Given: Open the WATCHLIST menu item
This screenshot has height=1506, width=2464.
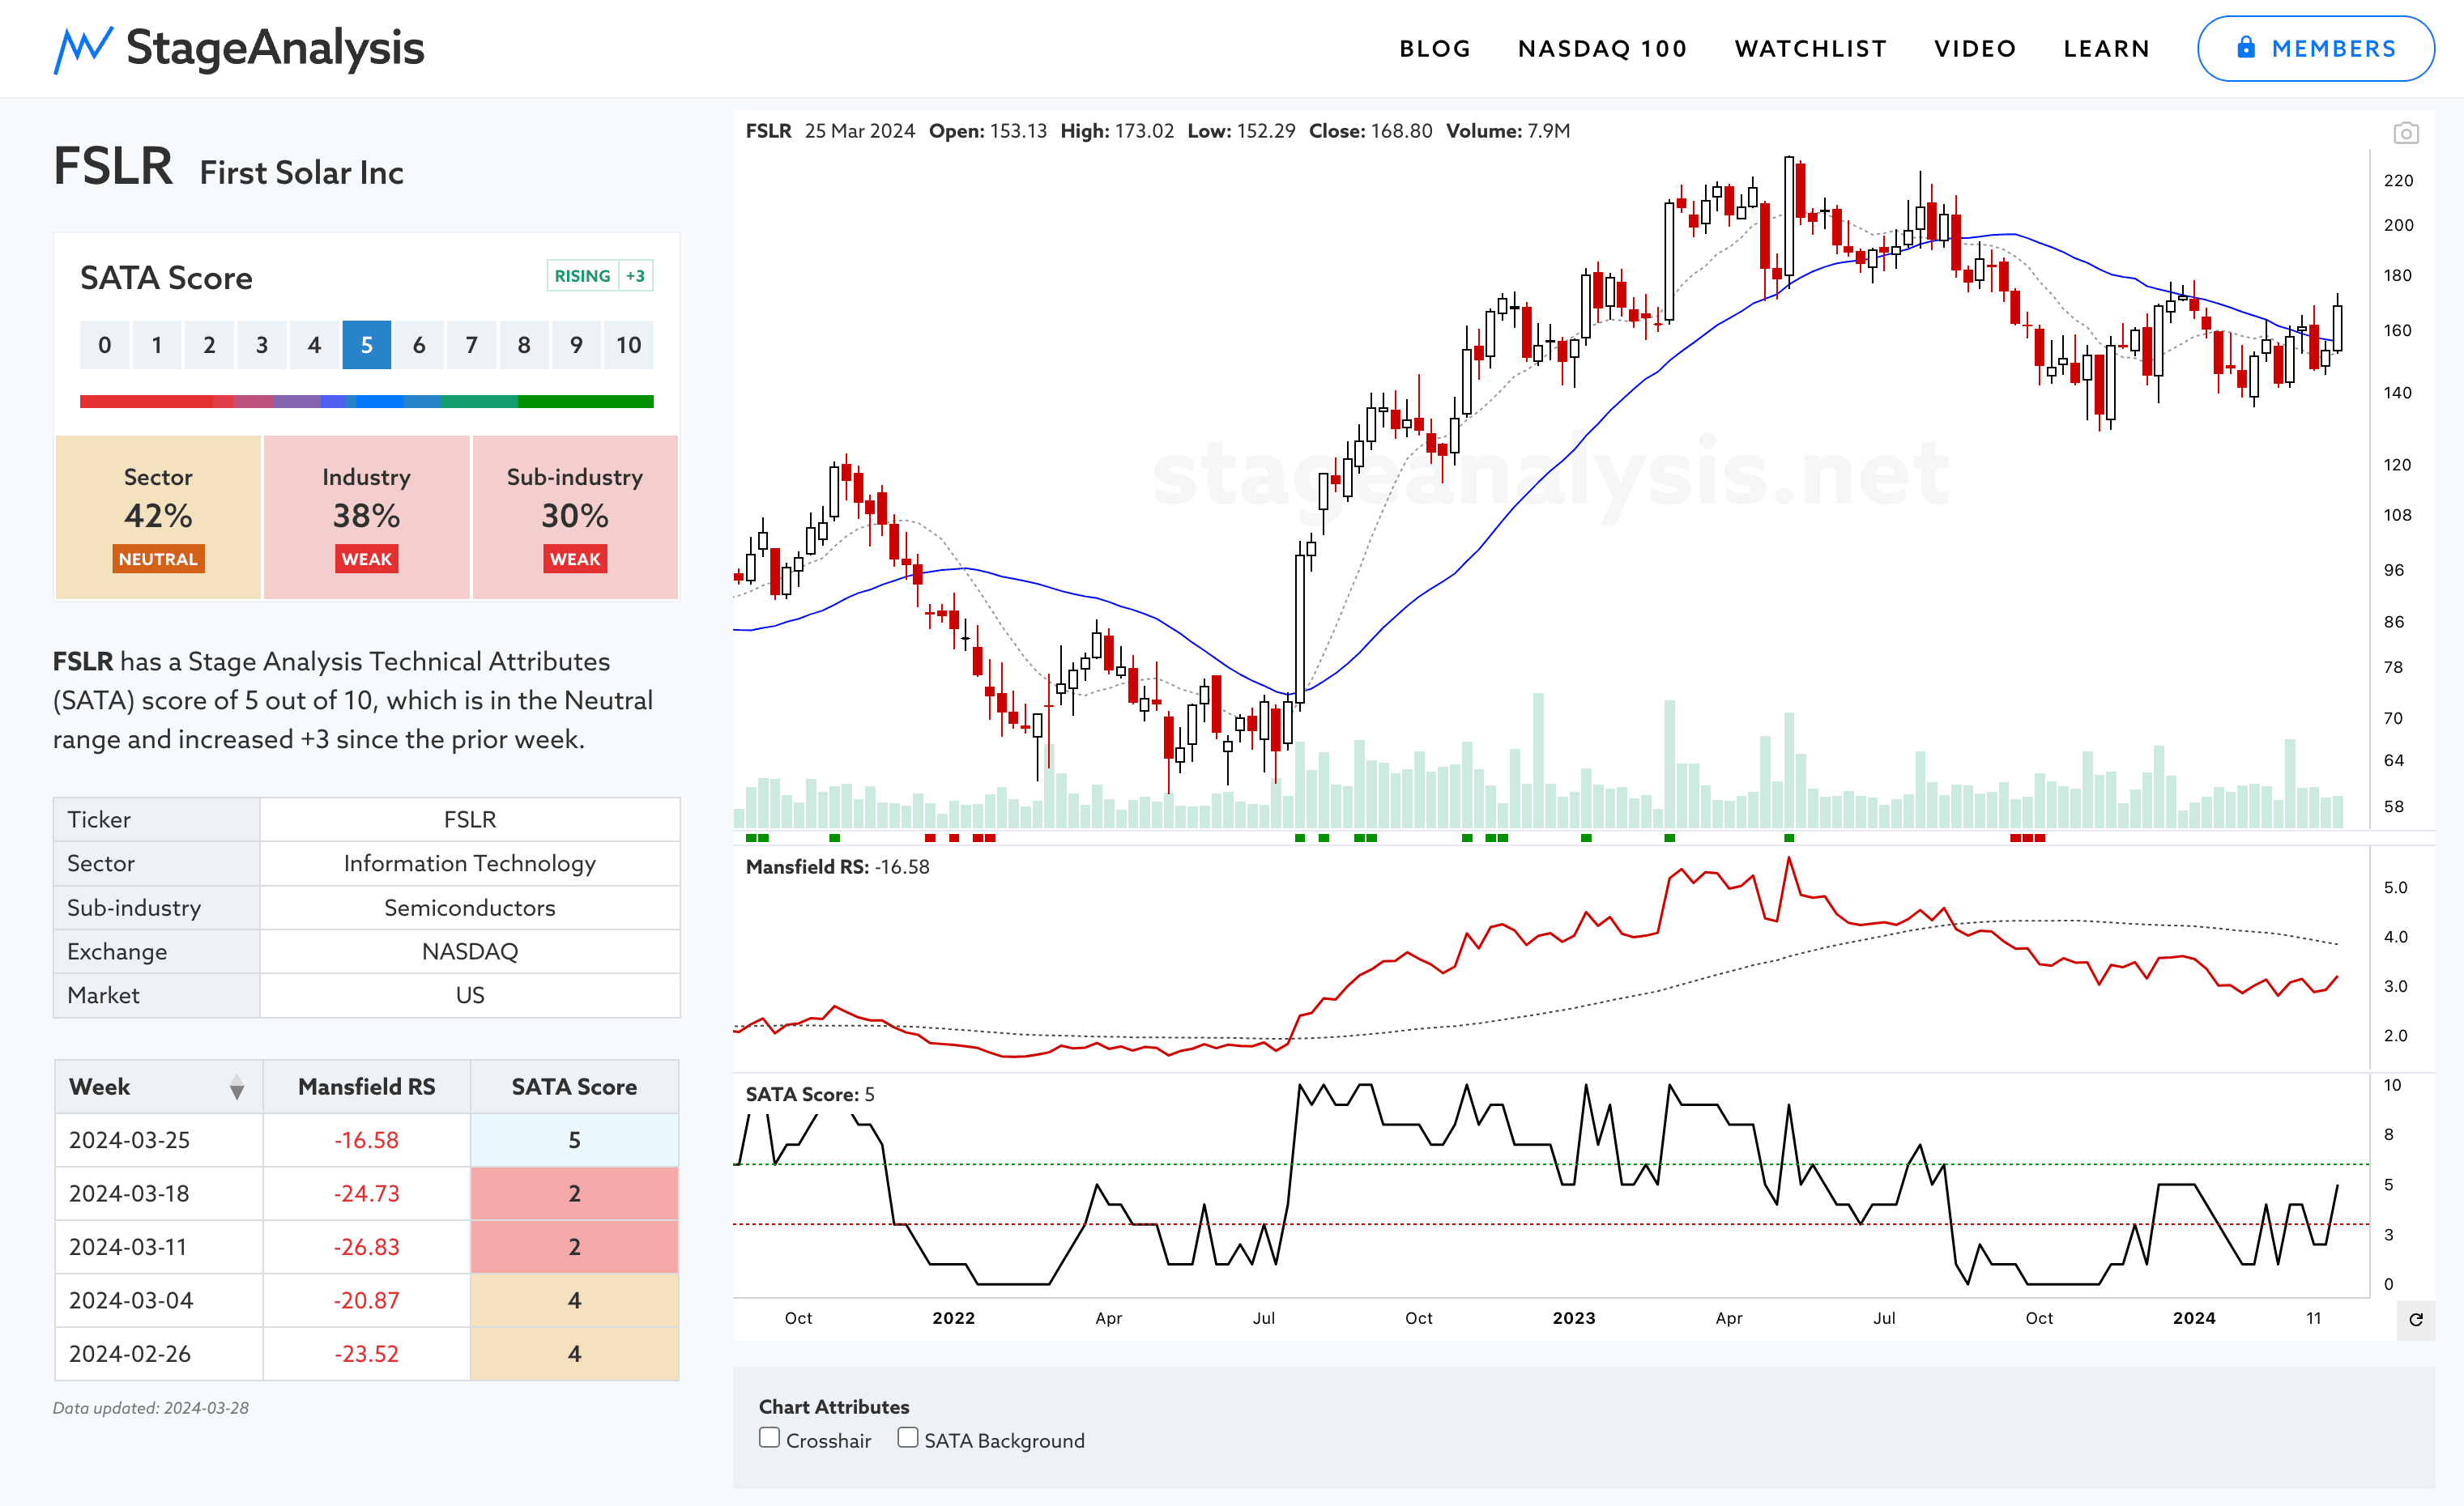Looking at the screenshot, I should 1810,49.
